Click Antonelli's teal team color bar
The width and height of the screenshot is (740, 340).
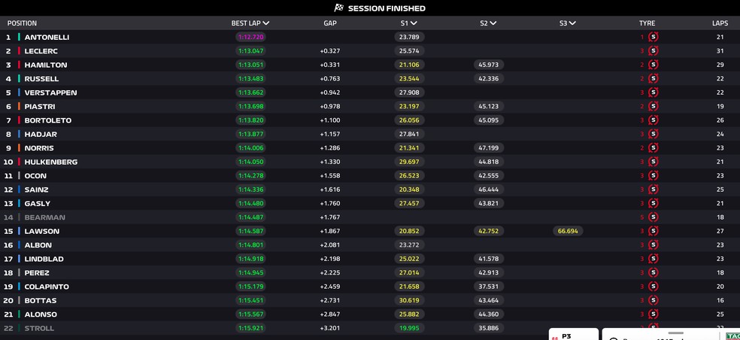[x=20, y=37]
